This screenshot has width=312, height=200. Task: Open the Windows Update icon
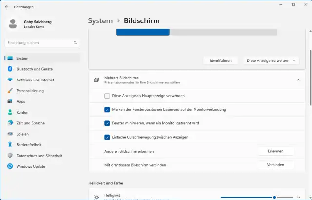click(10, 166)
